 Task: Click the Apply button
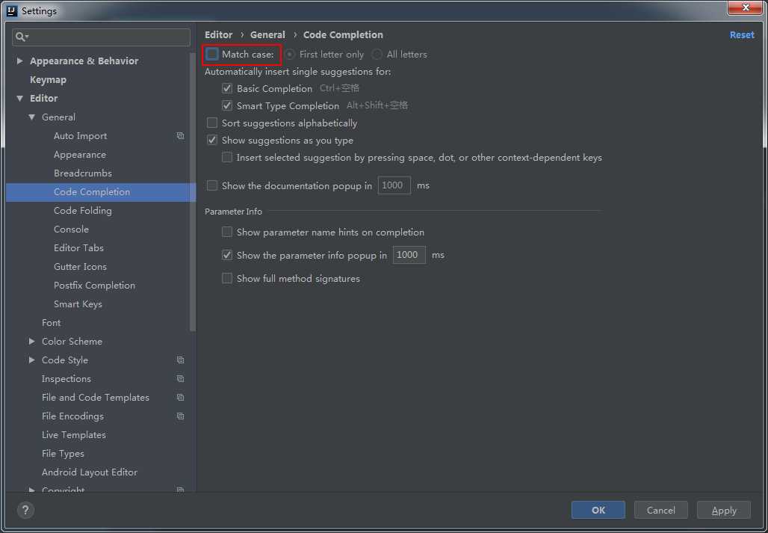[724, 510]
